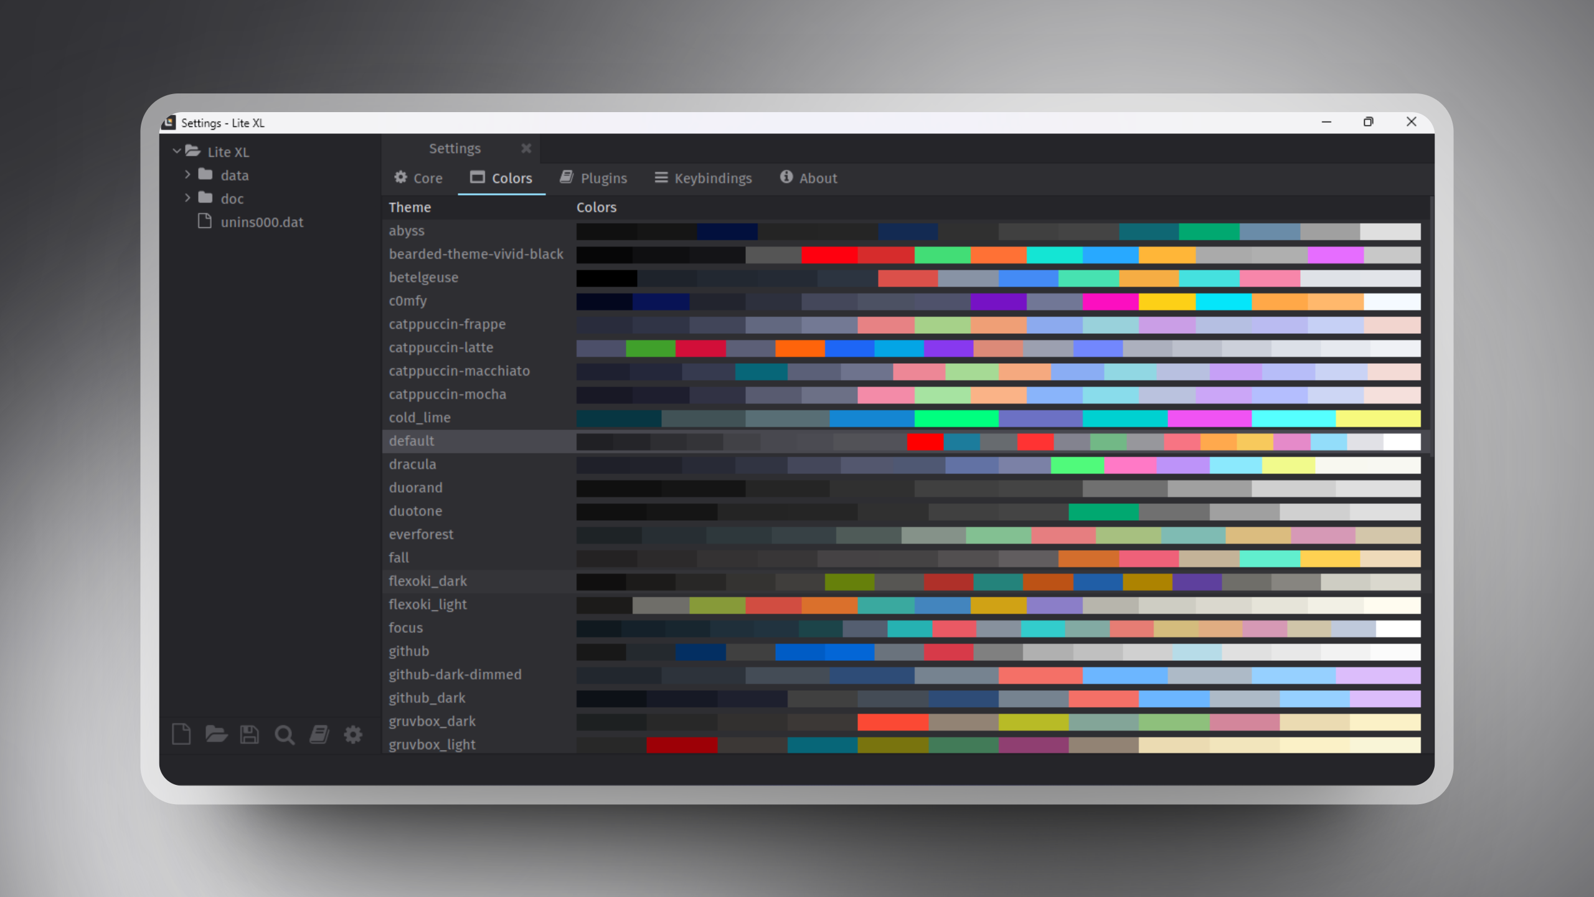Expand the doc folder chevron

tap(187, 198)
